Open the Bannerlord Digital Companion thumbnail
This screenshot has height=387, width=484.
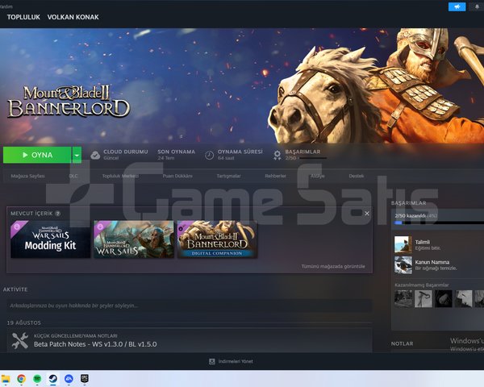[x=217, y=239]
